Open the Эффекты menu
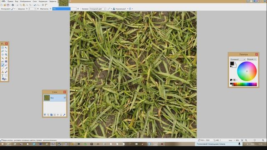This screenshot has width=267, height=150. [x=53, y=1]
